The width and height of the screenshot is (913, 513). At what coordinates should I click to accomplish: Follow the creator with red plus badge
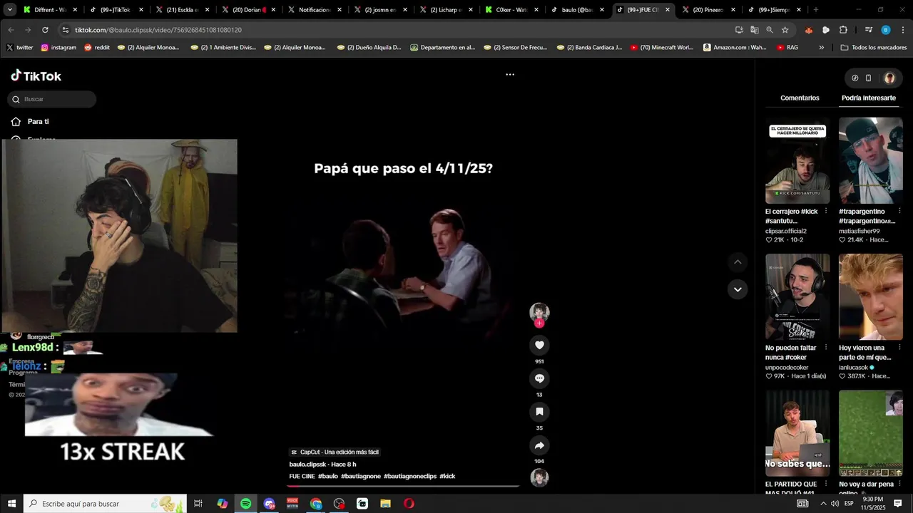[x=539, y=323]
